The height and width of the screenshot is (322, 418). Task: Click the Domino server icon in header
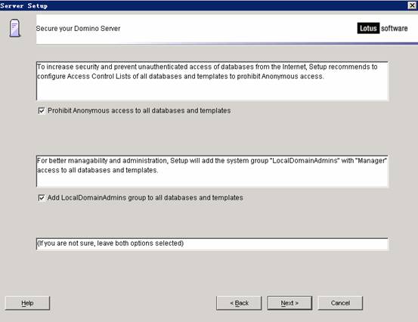[15, 28]
